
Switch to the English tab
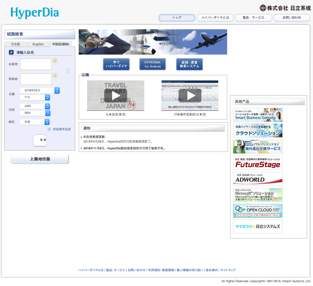(x=38, y=44)
